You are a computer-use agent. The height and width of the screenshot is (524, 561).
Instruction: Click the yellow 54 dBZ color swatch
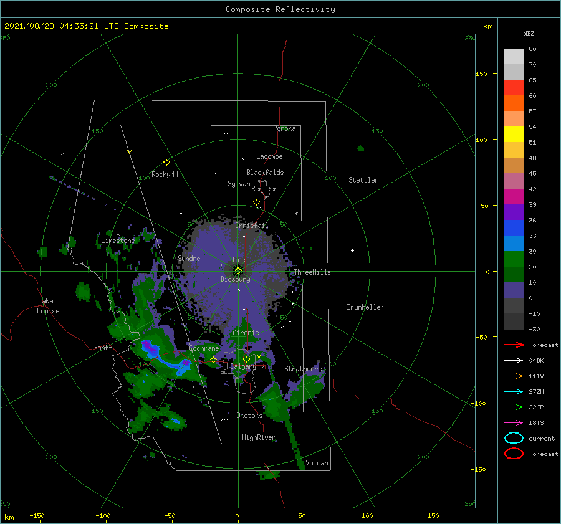(514, 134)
